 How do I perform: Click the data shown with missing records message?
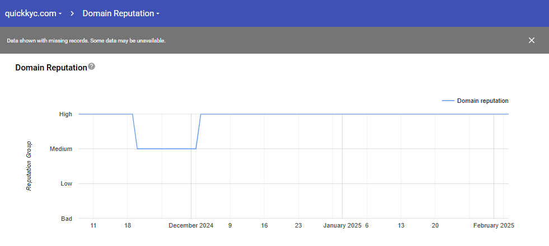pyautogui.click(x=86, y=41)
